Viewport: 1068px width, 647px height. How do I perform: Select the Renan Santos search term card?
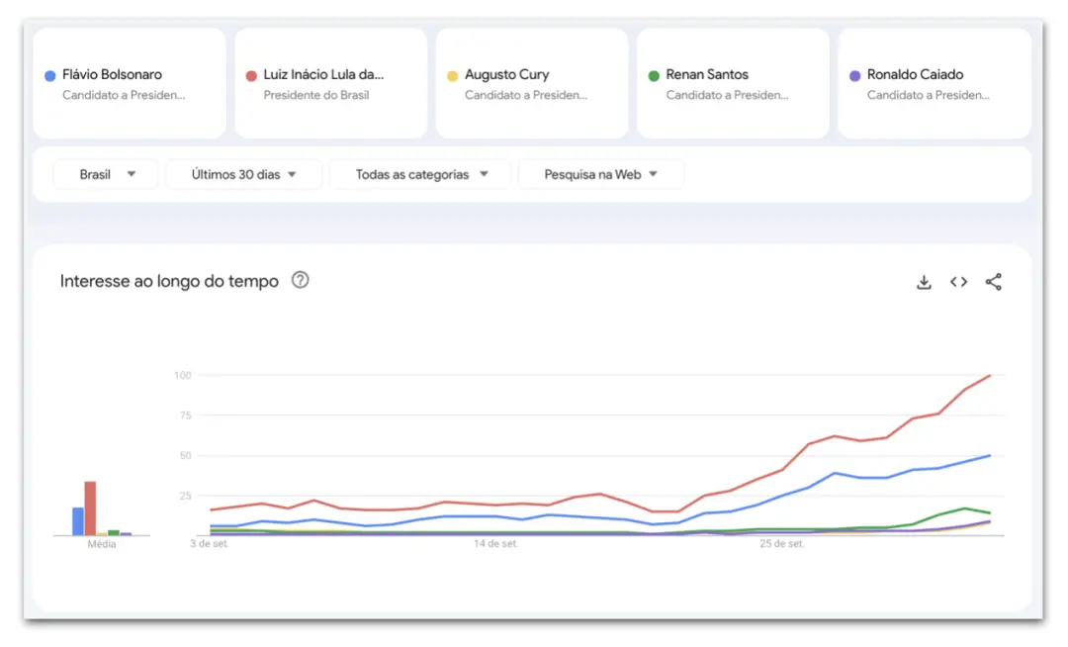[x=733, y=84]
